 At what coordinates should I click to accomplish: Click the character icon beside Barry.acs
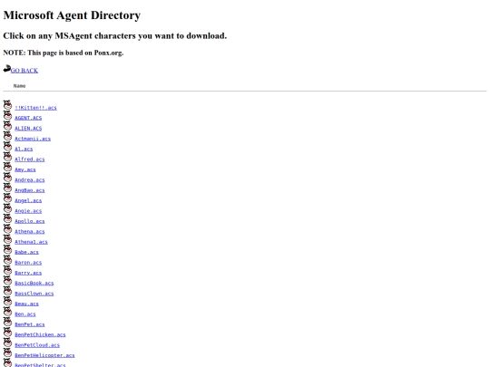(x=7, y=270)
